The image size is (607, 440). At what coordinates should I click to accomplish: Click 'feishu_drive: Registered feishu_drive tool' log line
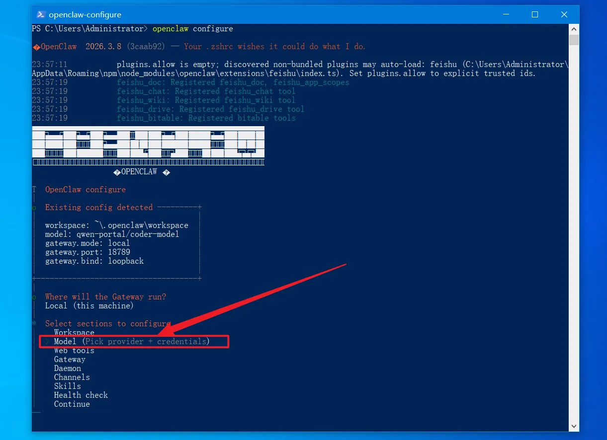click(x=211, y=109)
